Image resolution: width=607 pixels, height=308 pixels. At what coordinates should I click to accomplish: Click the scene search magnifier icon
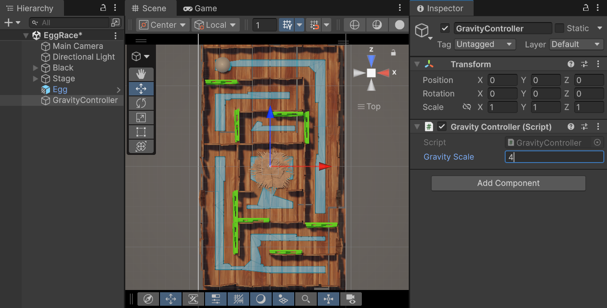306,299
